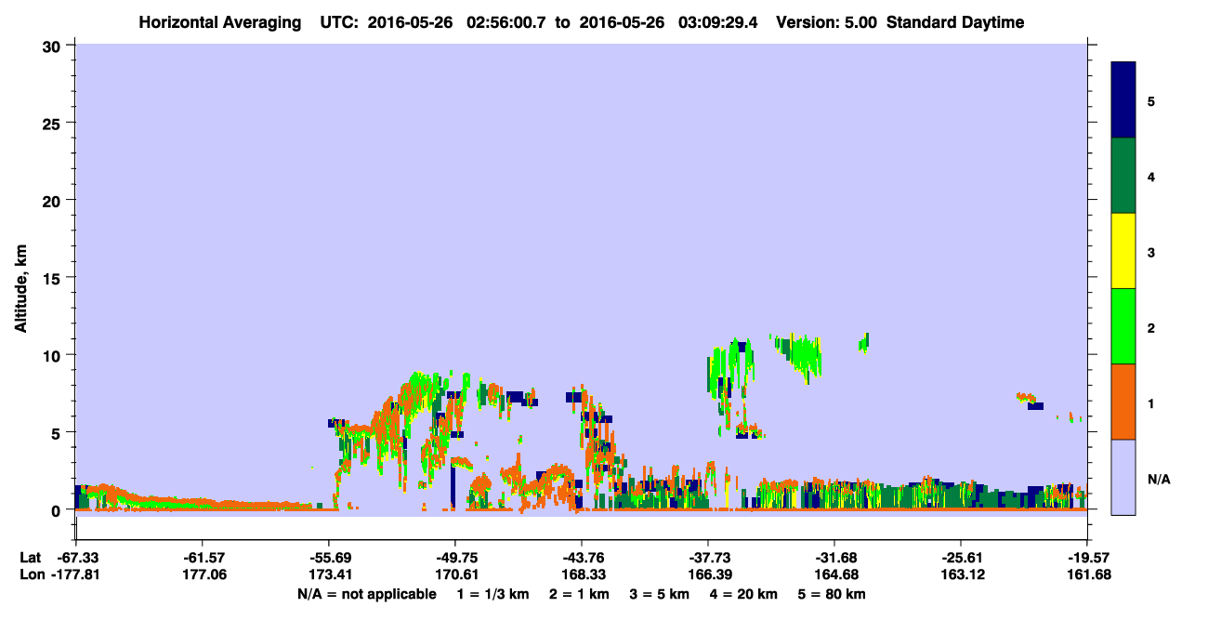Click the 'Version: 5.00' text
The image size is (1208, 620).
point(829,22)
